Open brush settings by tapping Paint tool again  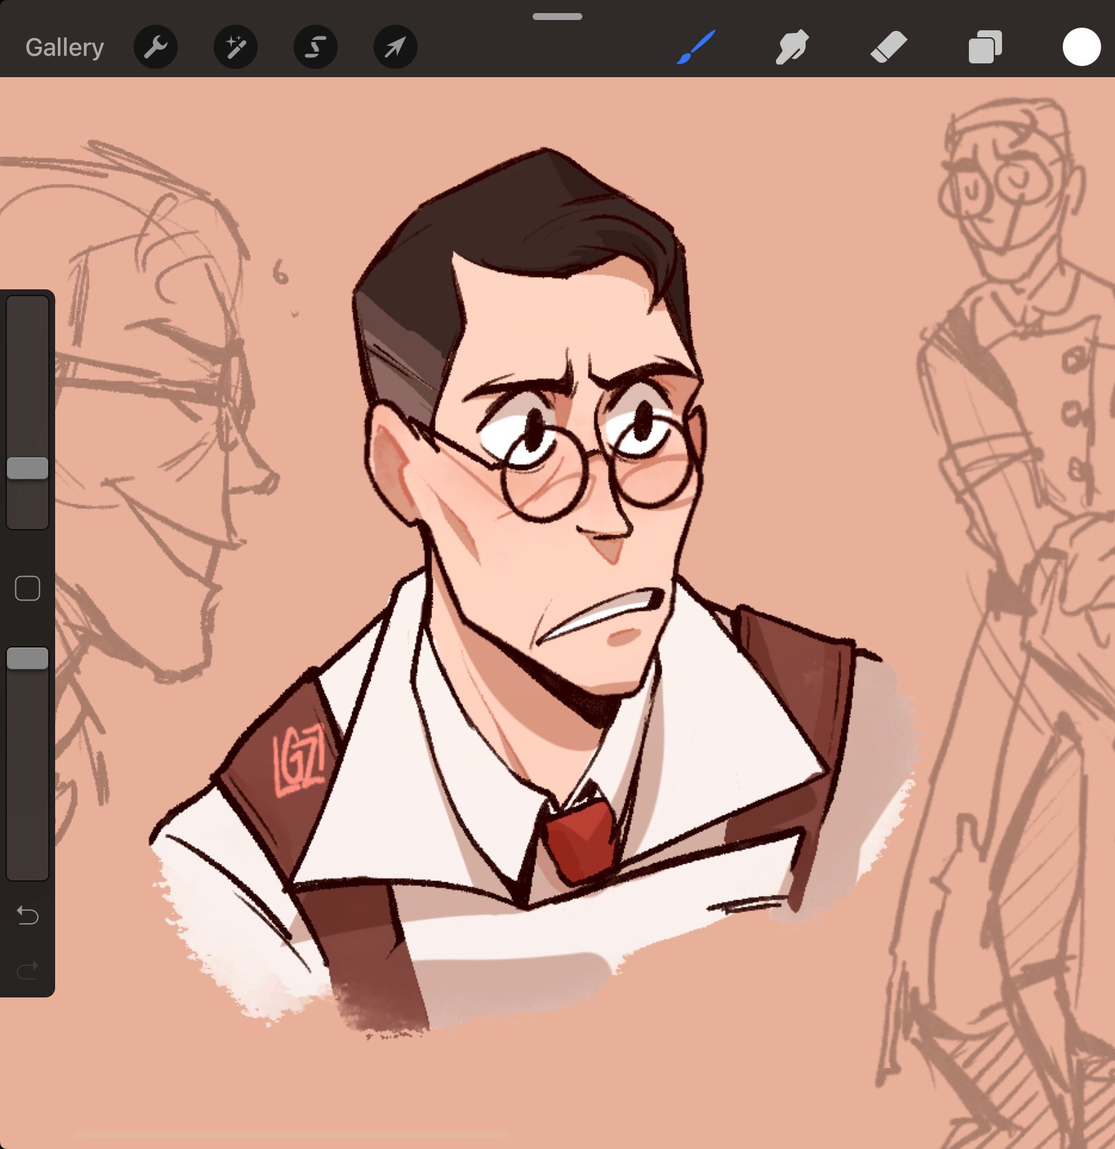pos(696,47)
